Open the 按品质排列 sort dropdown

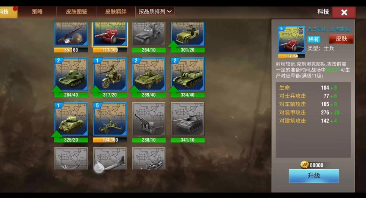coord(155,12)
